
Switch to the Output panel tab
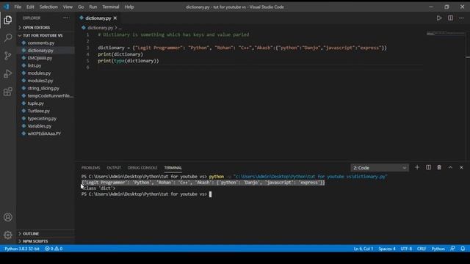point(114,168)
